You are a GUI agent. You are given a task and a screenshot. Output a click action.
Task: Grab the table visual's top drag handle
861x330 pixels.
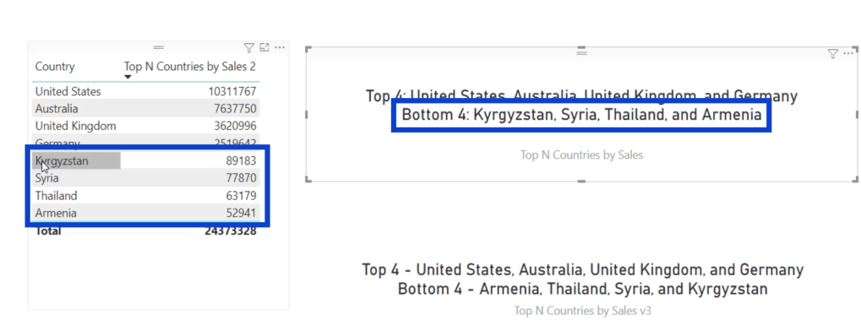click(x=158, y=48)
